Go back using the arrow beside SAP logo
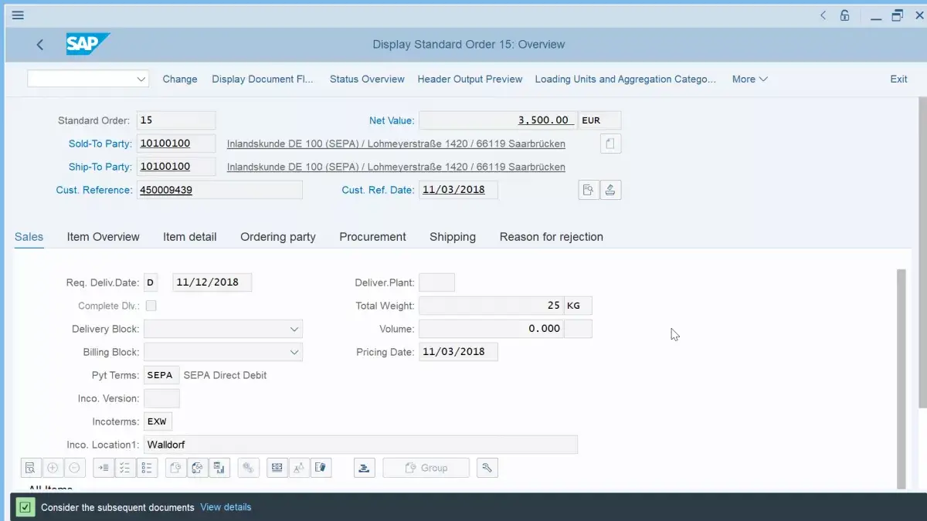 pyautogui.click(x=40, y=45)
